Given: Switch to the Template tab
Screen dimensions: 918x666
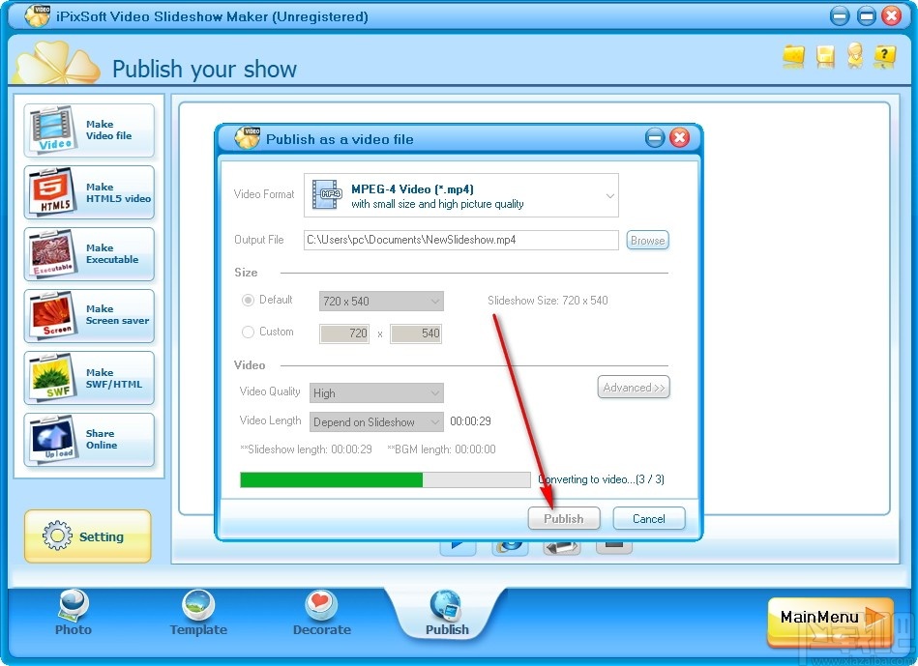Looking at the screenshot, I should pos(197,611).
